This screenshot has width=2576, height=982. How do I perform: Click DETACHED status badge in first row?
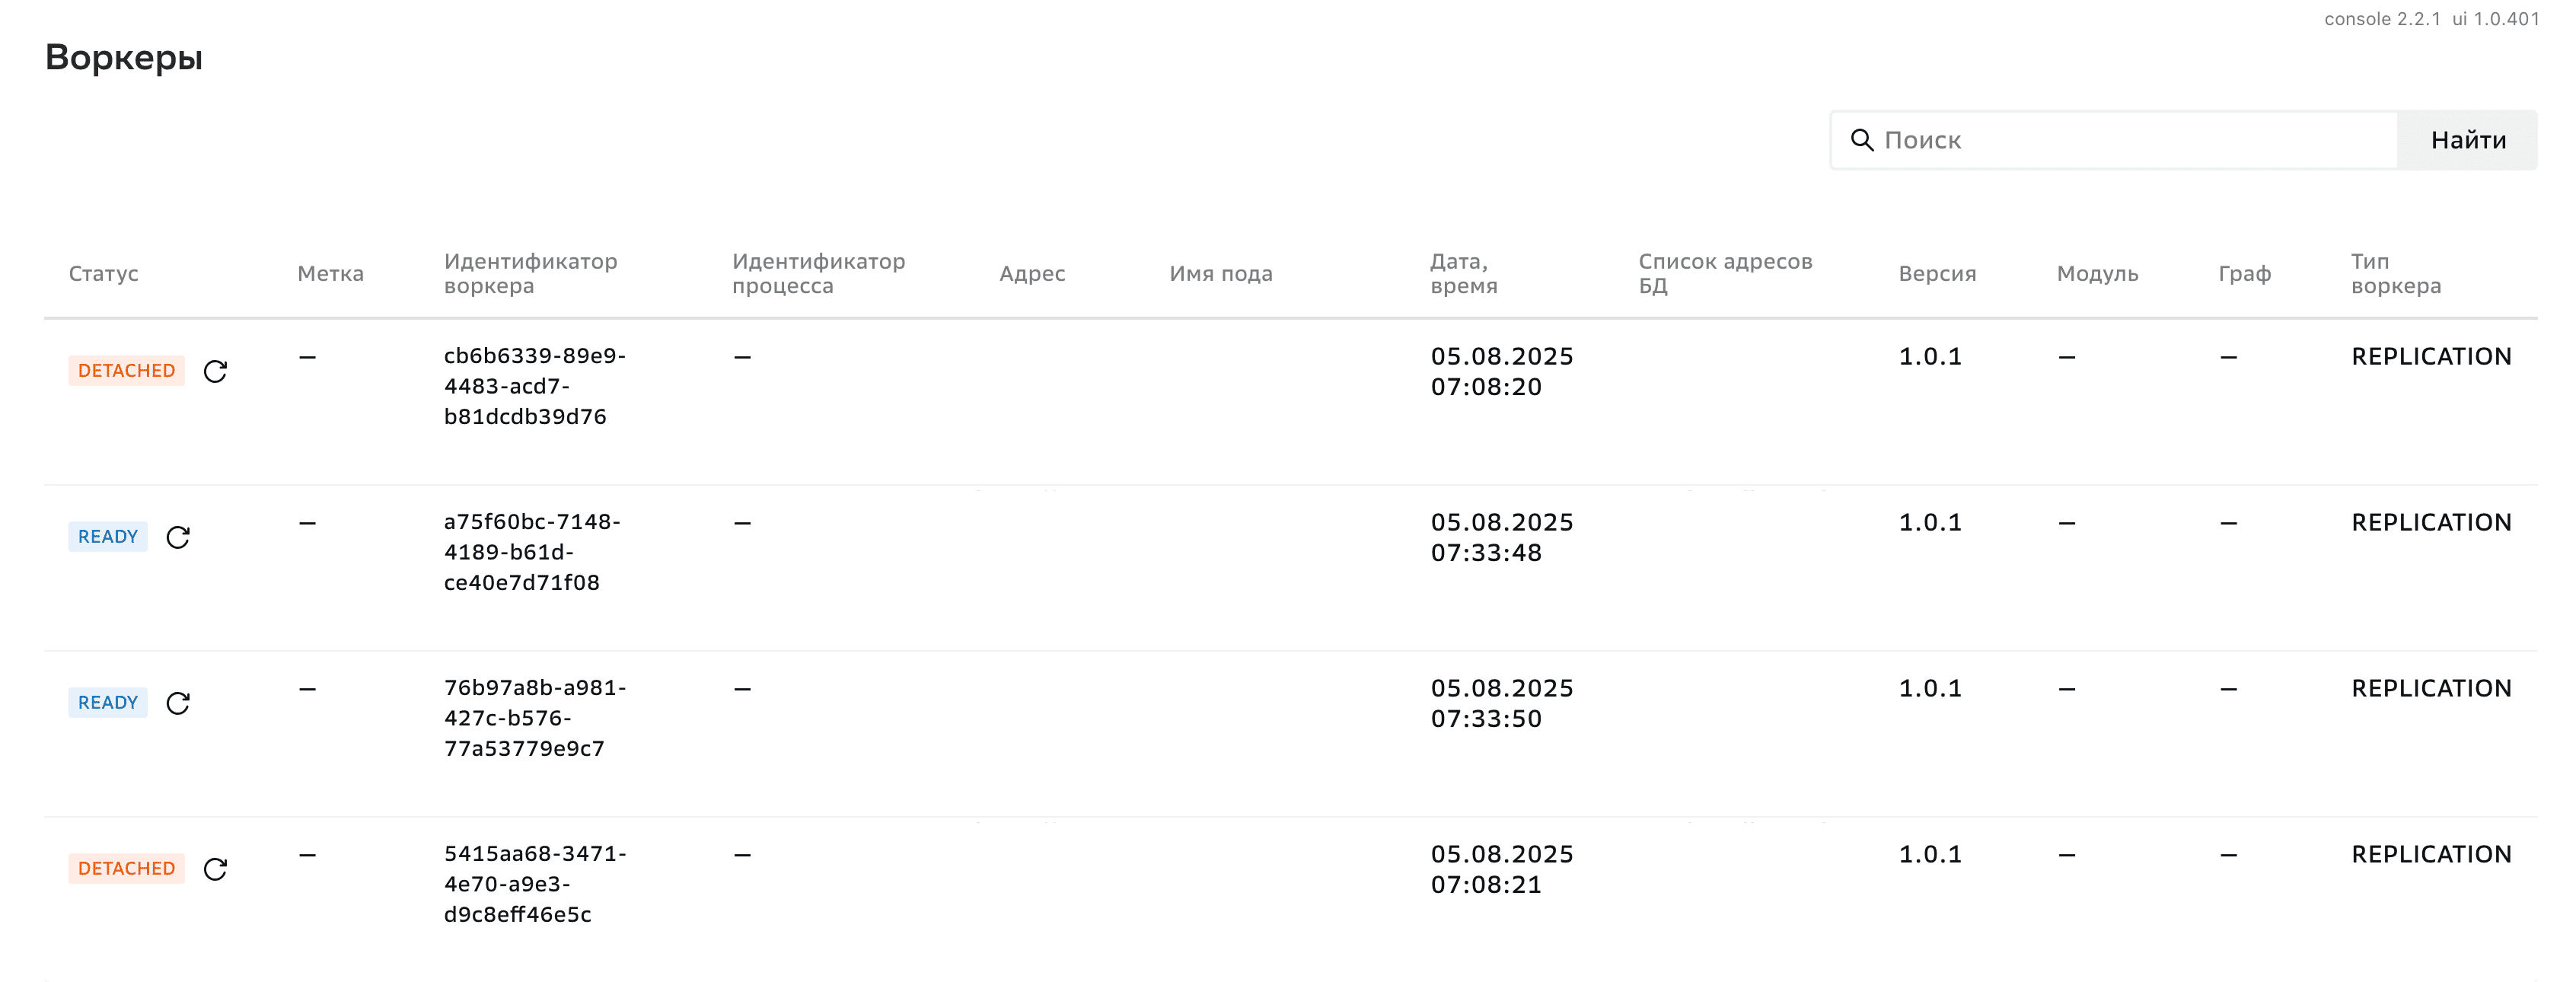tap(126, 371)
